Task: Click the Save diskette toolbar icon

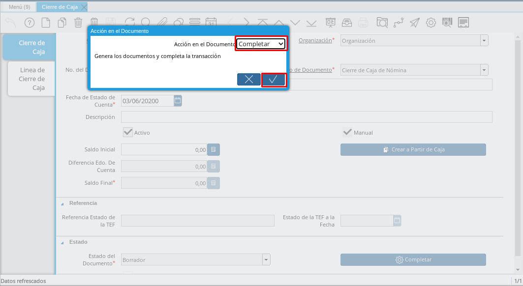Action: (x=110, y=23)
